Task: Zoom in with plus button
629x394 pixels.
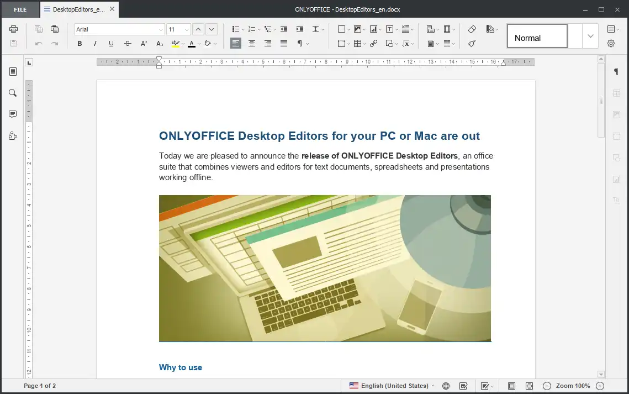Action: [x=600, y=386]
